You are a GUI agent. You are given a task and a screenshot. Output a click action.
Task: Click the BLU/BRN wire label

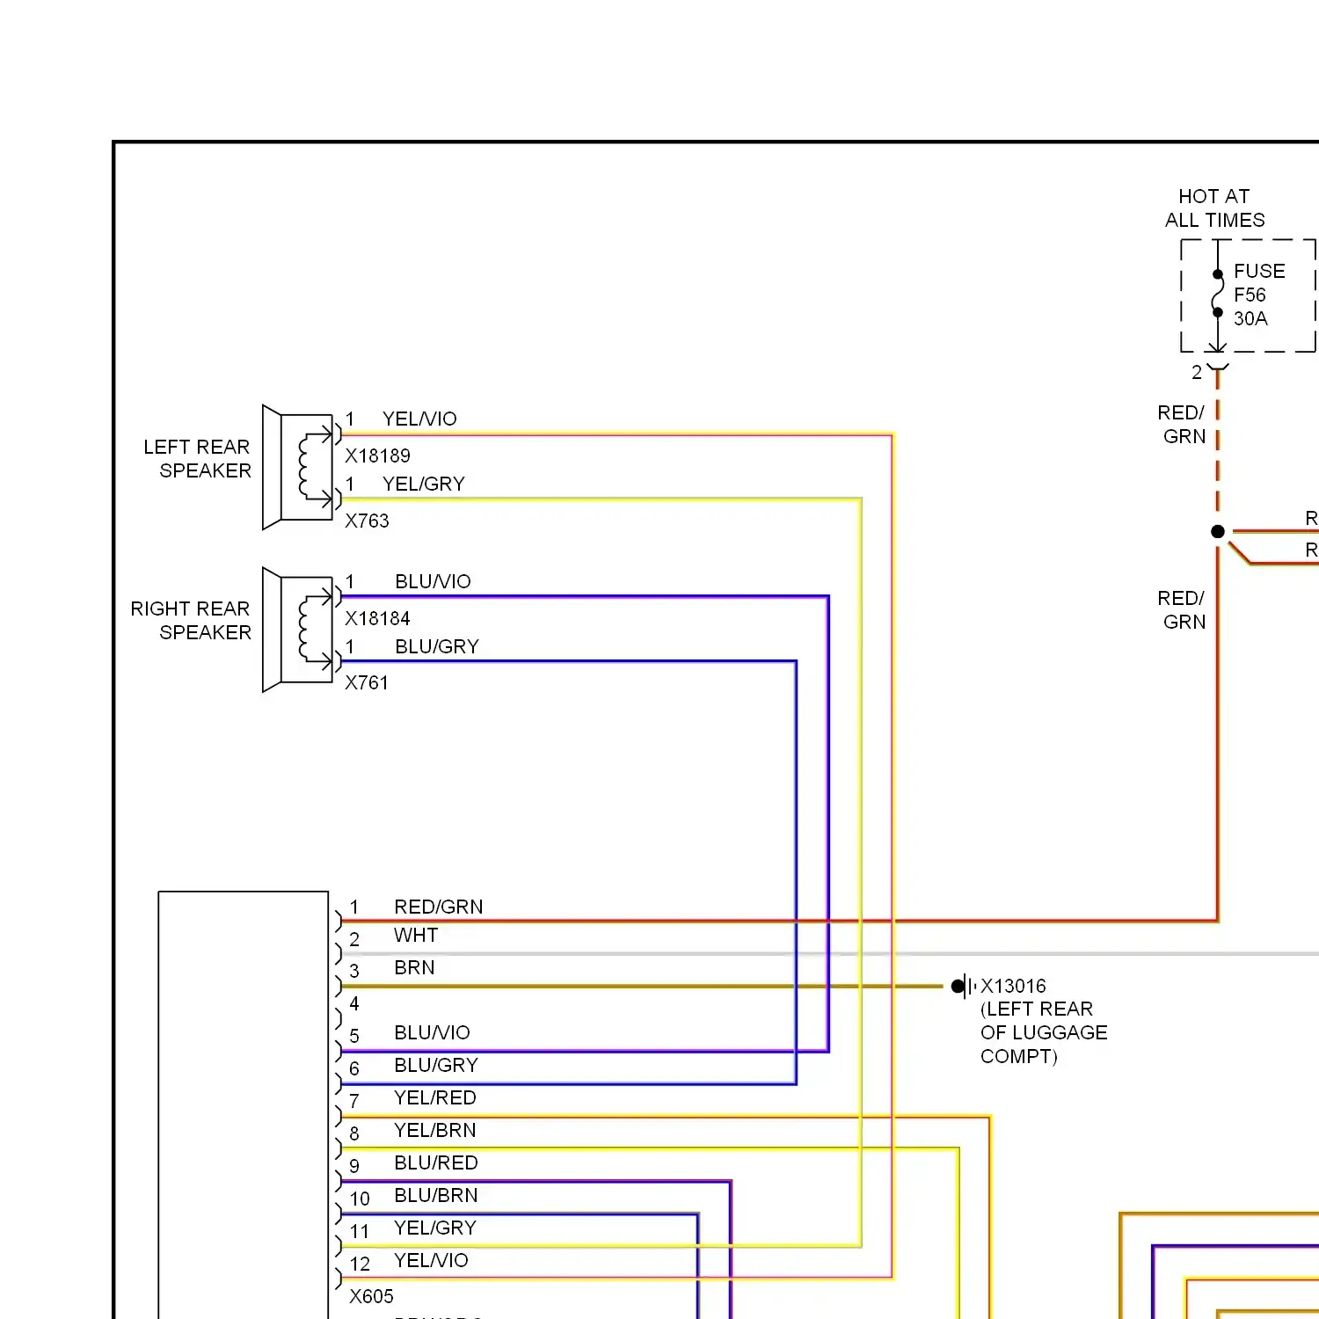point(435,1195)
